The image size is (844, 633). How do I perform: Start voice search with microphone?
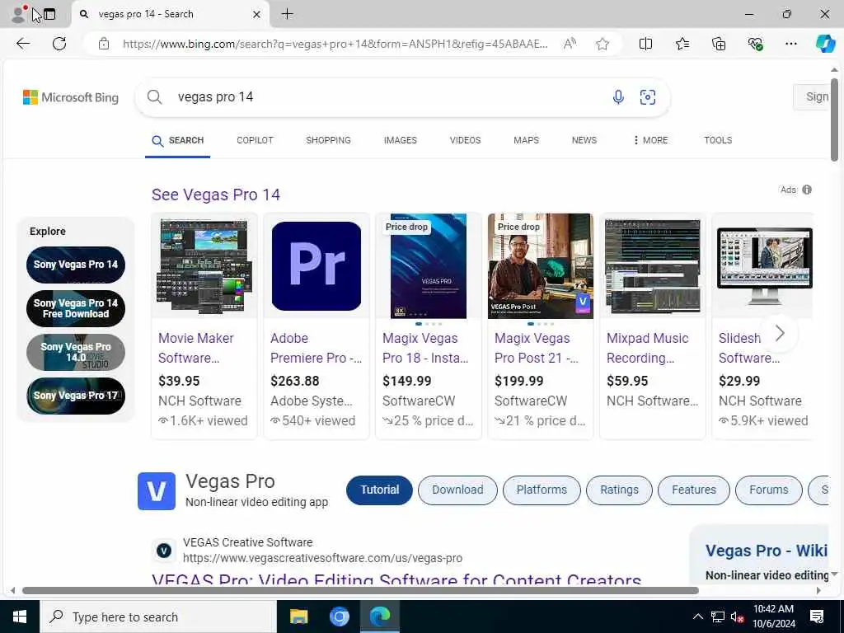(618, 97)
